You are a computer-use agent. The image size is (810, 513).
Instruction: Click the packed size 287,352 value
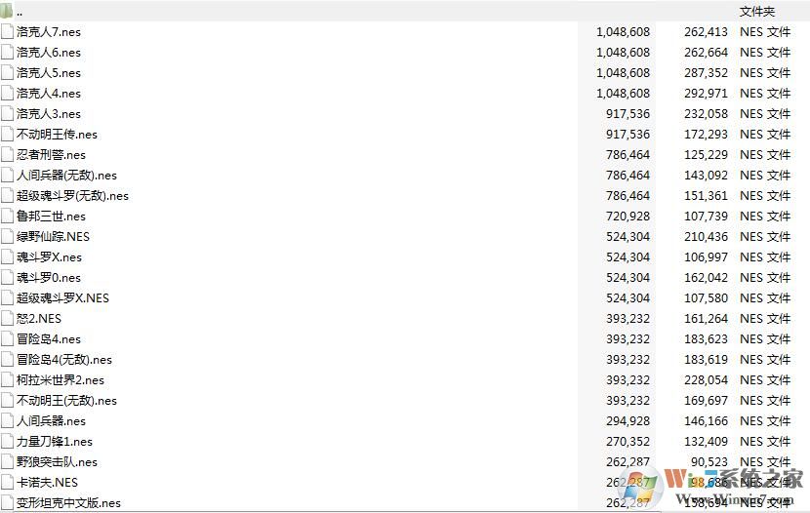pyautogui.click(x=707, y=73)
